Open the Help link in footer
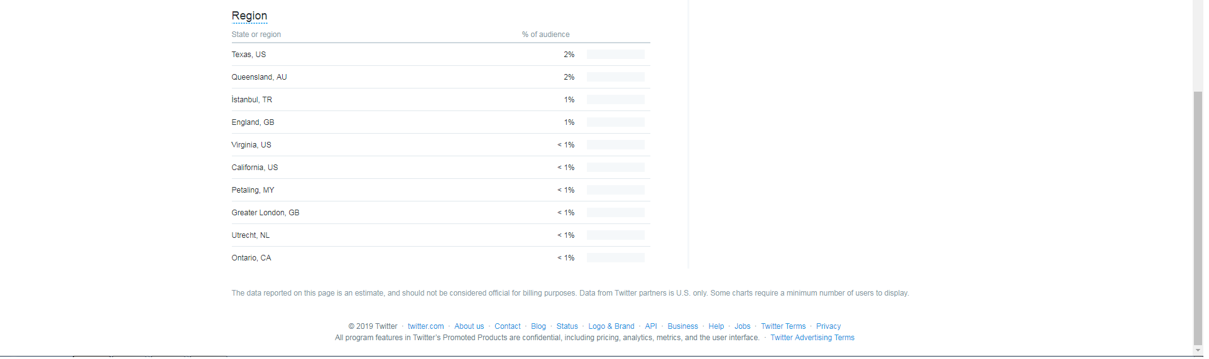1209x359 pixels. [x=716, y=326]
